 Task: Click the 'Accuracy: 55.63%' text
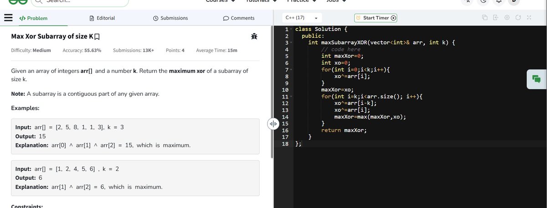(82, 50)
